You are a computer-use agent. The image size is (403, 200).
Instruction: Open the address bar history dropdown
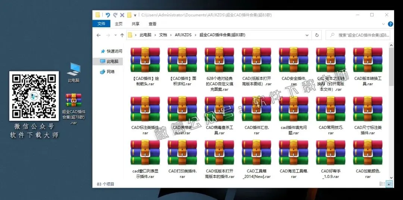307,35
